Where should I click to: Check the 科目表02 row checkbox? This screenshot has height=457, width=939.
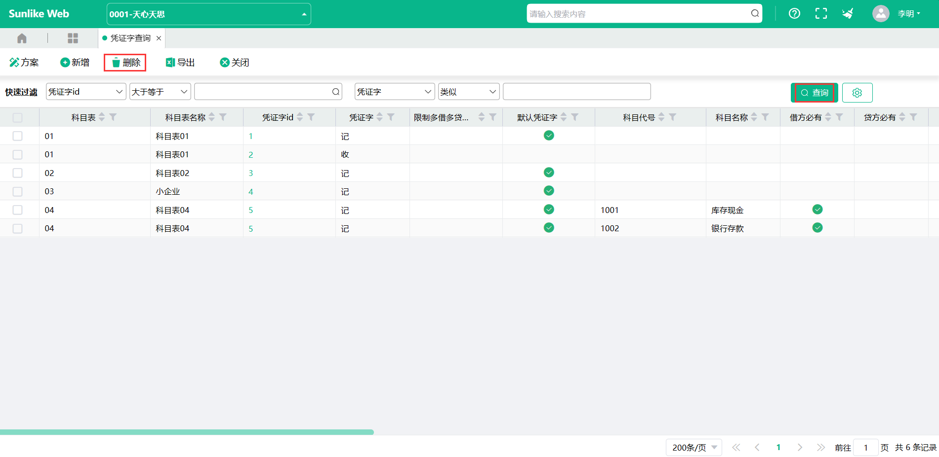point(18,173)
